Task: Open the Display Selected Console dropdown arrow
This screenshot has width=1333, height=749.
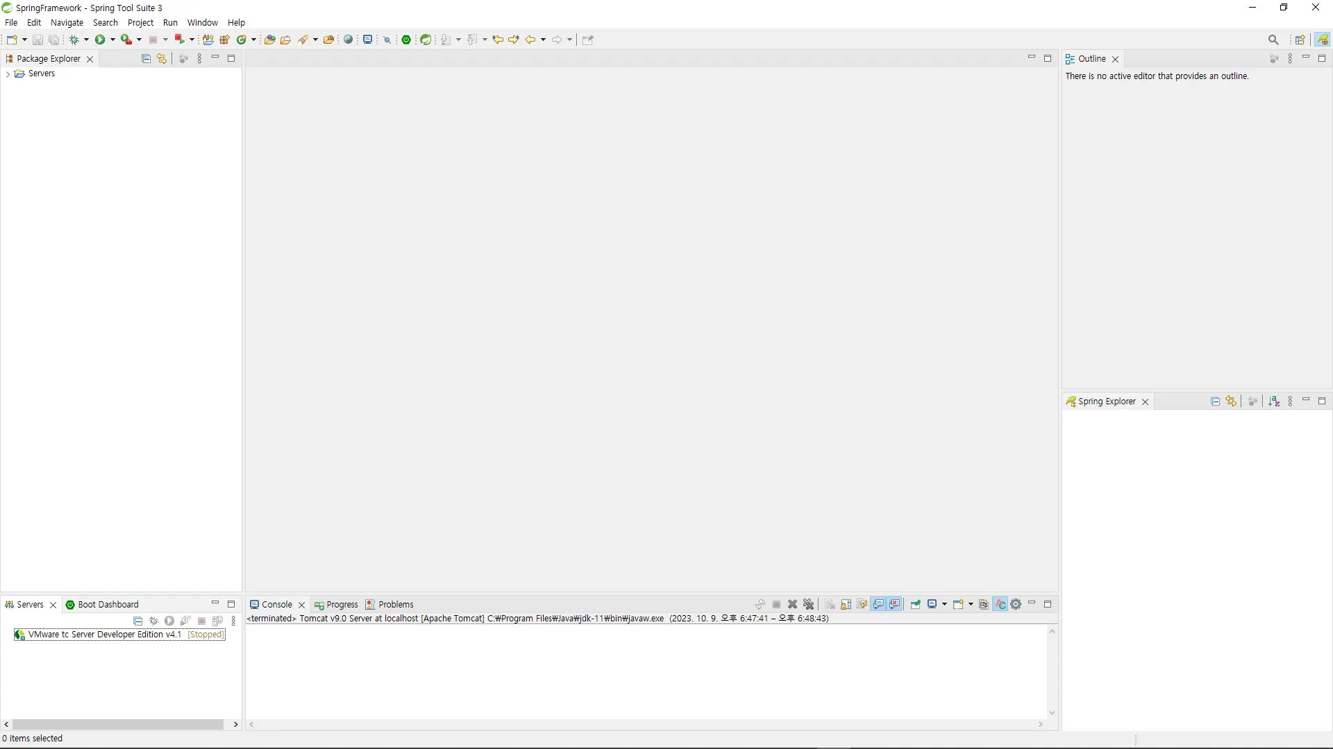Action: pyautogui.click(x=944, y=605)
